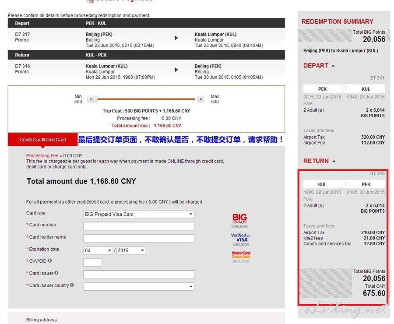Click the 'Trip Cost : 500 BIG POINTS' line
This screenshot has height=324, width=394.
coord(147,111)
